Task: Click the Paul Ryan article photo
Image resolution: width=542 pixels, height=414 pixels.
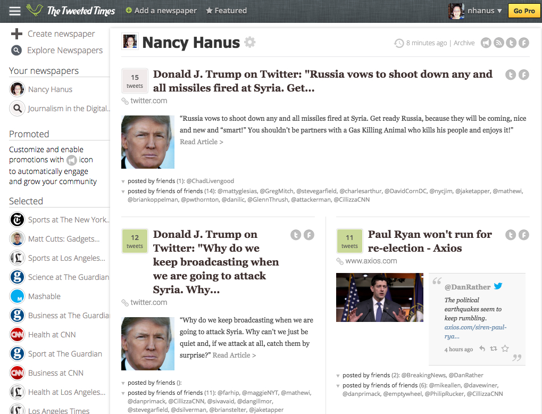Action: (379, 297)
